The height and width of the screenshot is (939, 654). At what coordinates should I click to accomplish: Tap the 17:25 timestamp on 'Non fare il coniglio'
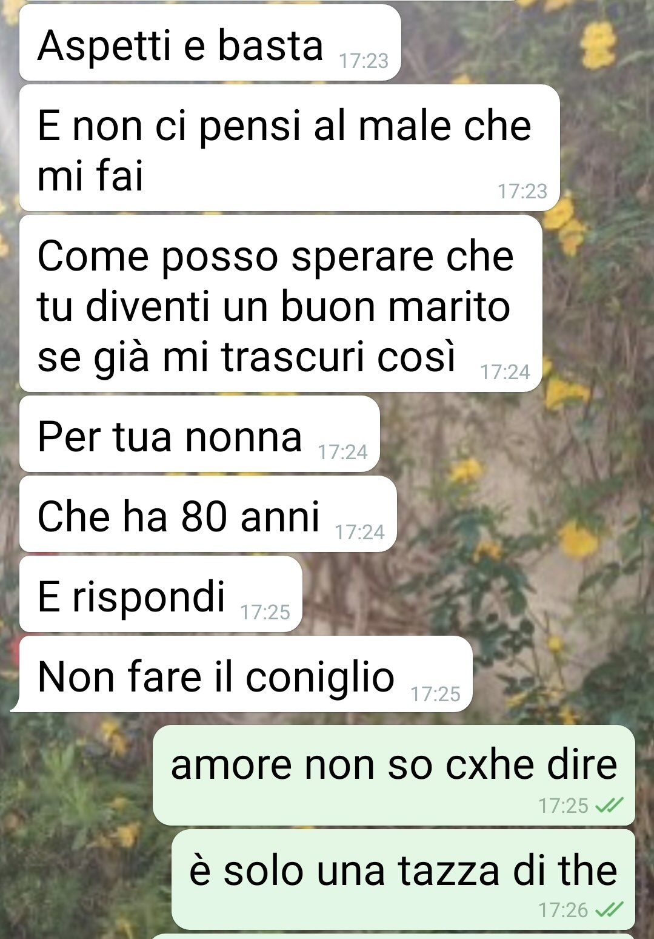[436, 693]
